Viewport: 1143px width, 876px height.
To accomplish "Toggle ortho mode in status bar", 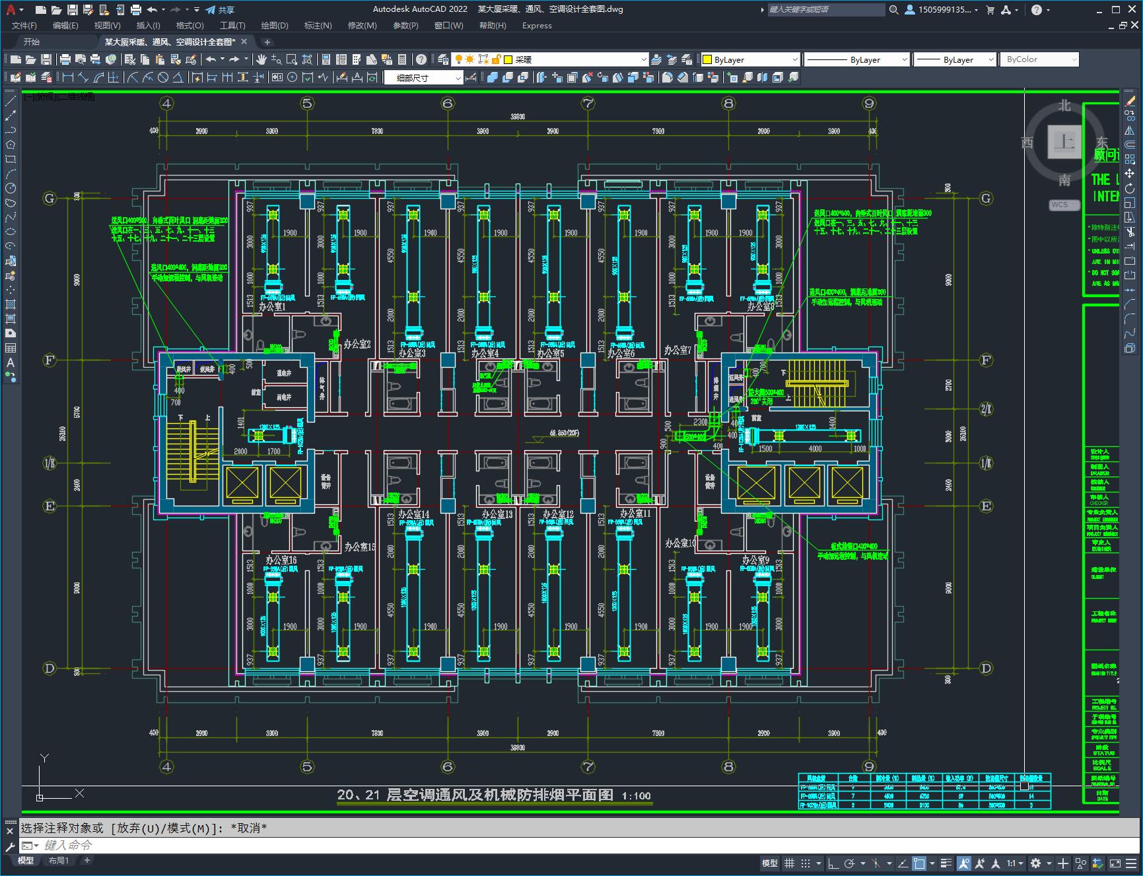I will [833, 863].
